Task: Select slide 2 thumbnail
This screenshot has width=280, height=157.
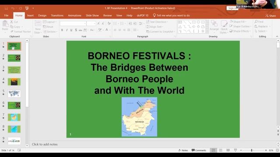Action: pos(14,58)
